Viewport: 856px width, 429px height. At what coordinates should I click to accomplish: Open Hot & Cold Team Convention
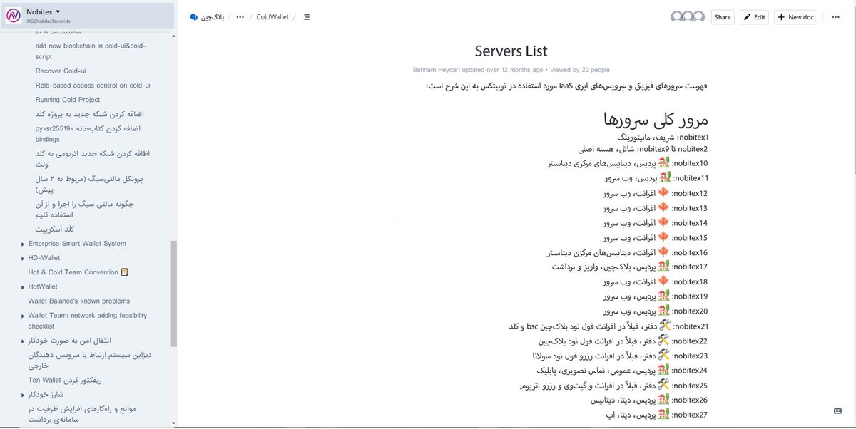(78, 272)
